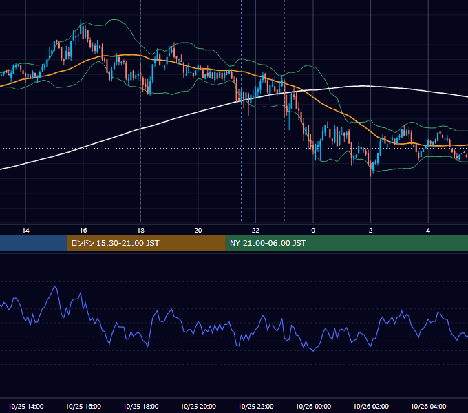The image size is (468, 413).
Task: Click the hour label 20 on upper axis
Action: pos(198,230)
